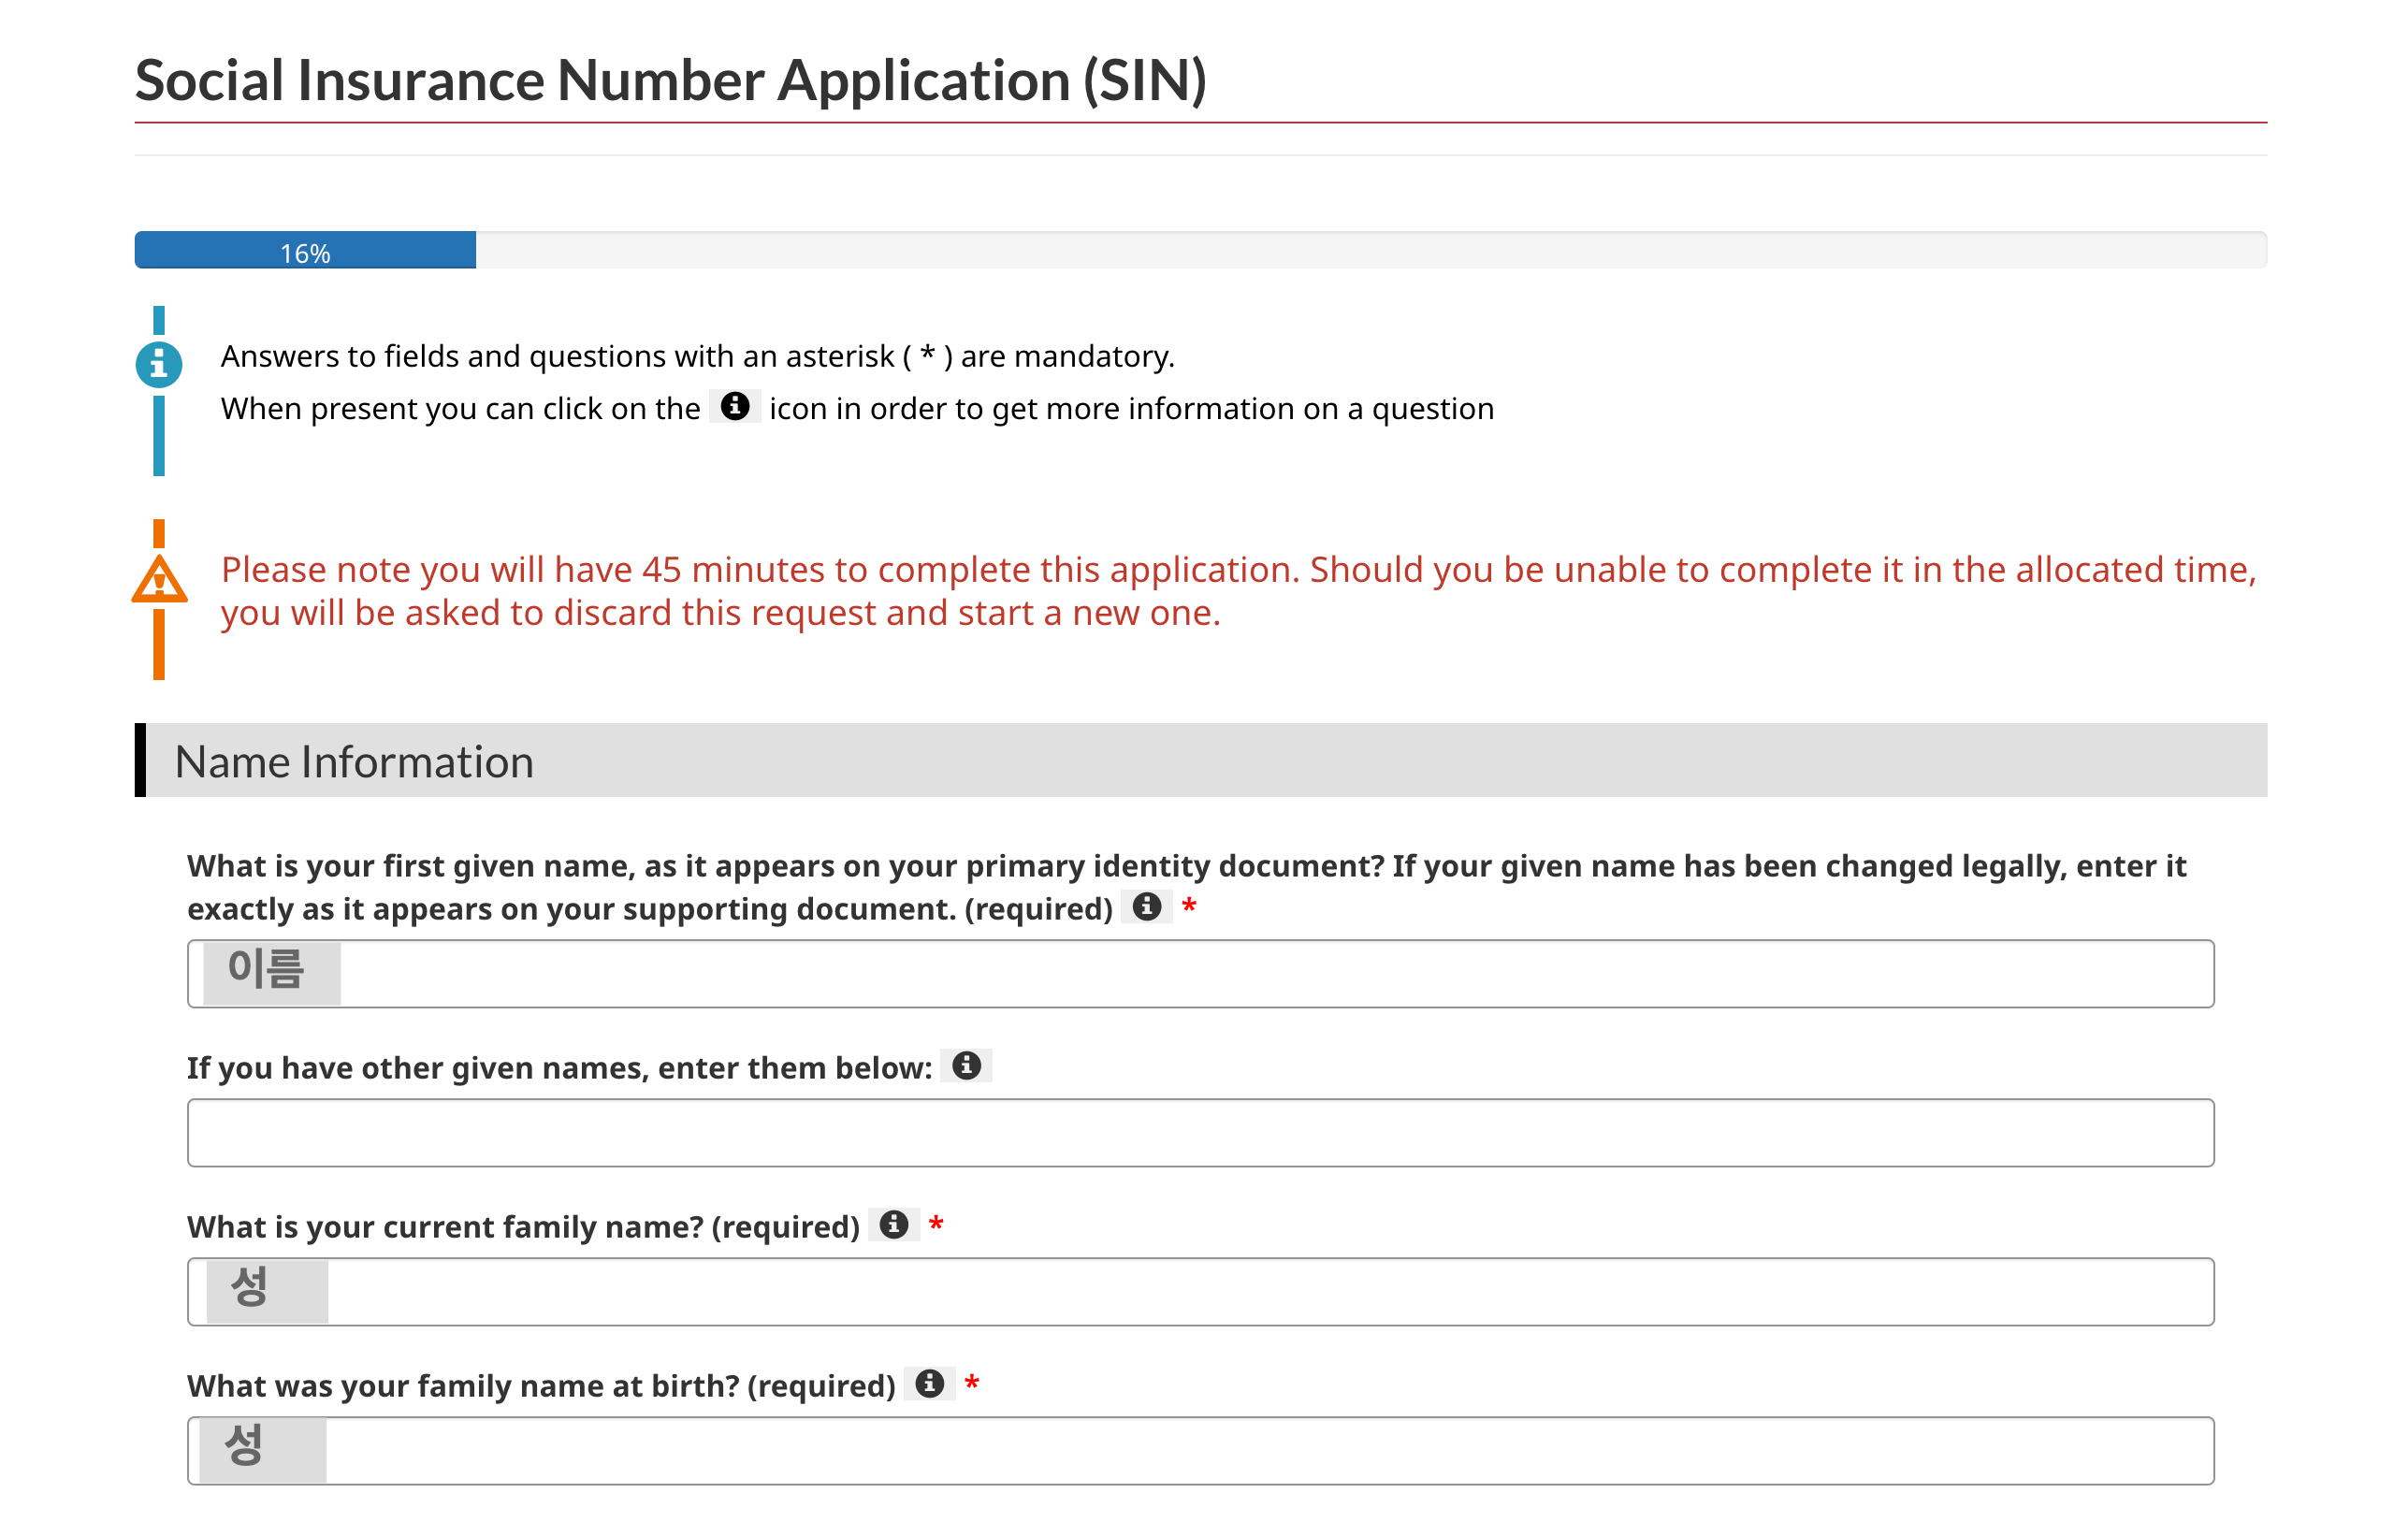
Task: Click the 16% progress bar
Action: (x=305, y=251)
